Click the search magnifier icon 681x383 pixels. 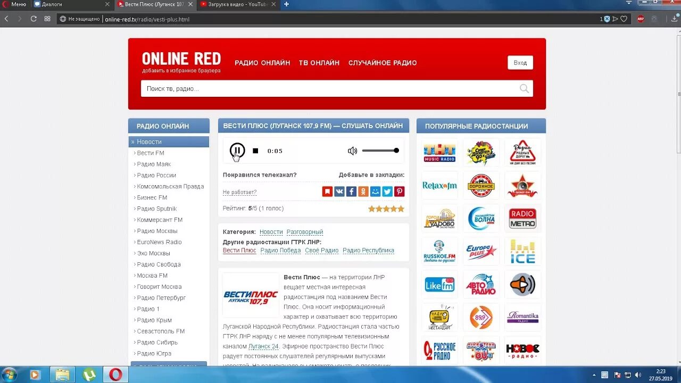pyautogui.click(x=525, y=89)
